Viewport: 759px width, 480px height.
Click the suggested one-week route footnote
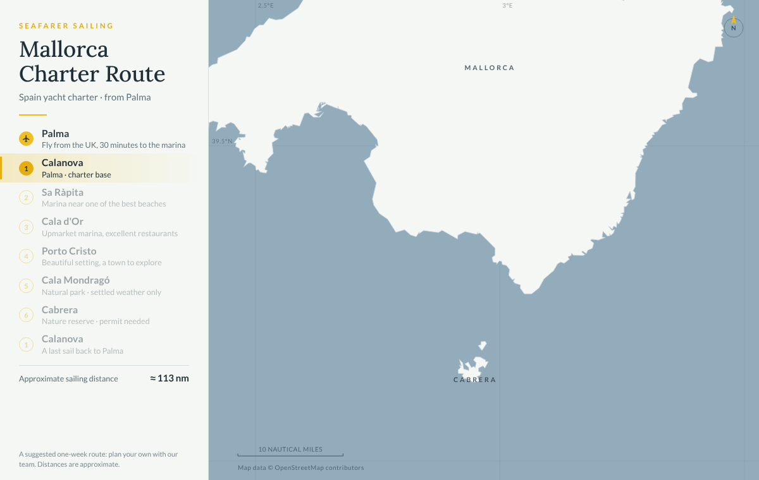[99, 459]
